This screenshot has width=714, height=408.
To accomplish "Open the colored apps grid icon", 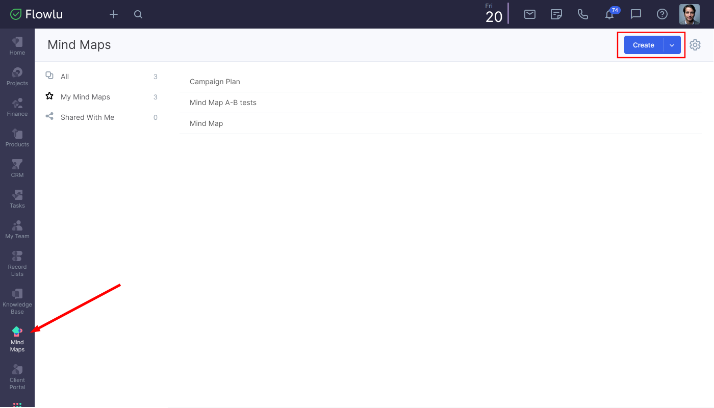I will tap(17, 404).
